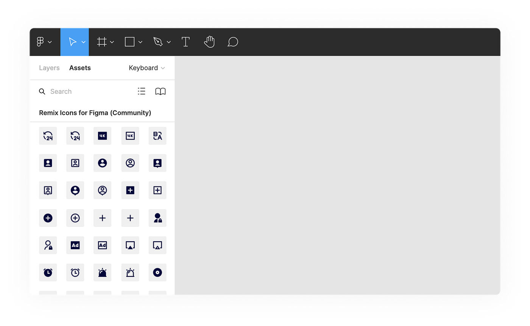
Task: Pick the filled account pin box icon
Action: coord(157,163)
